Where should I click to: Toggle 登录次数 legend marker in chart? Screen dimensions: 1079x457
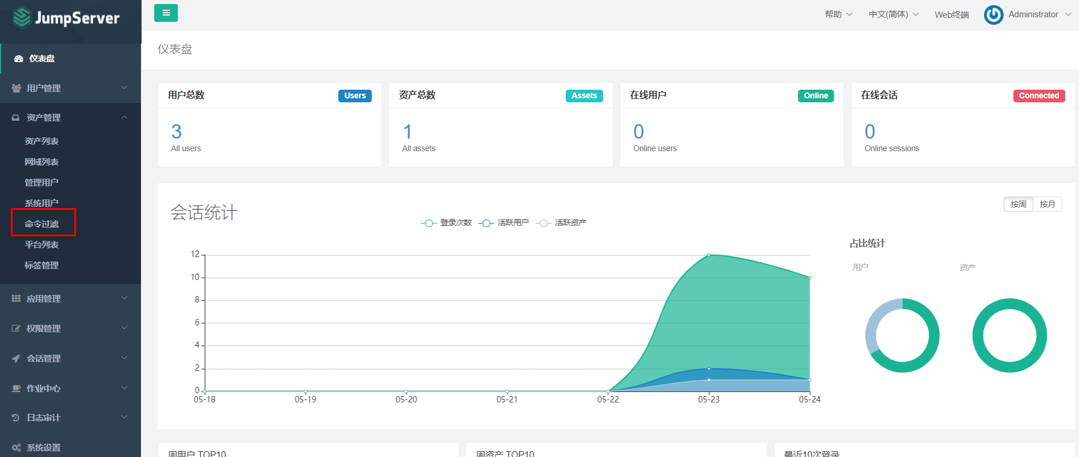(x=428, y=223)
